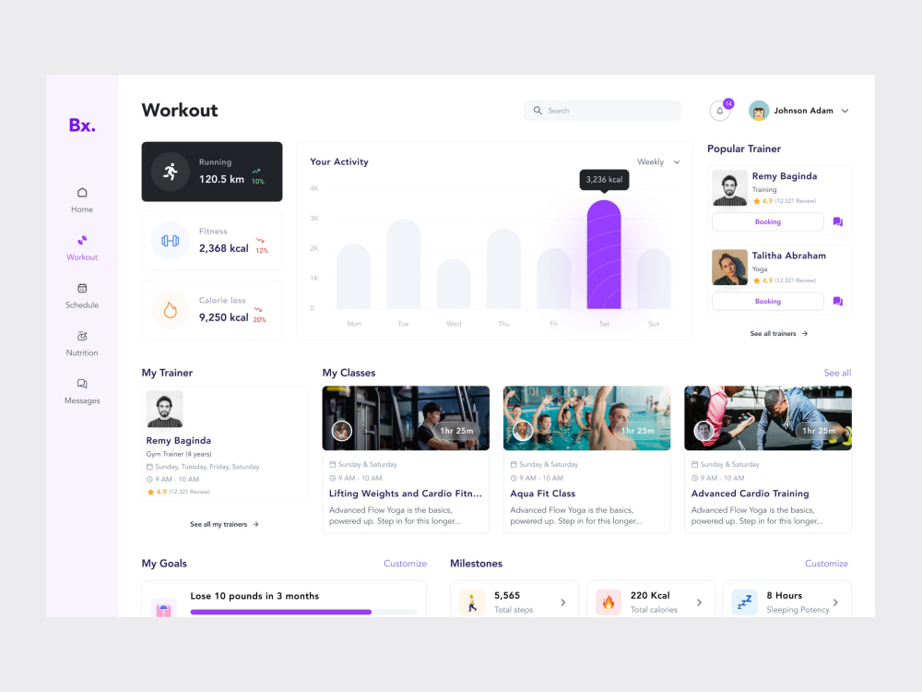
Task: Click trainer avatar on Aqua Fit card
Action: (x=523, y=431)
